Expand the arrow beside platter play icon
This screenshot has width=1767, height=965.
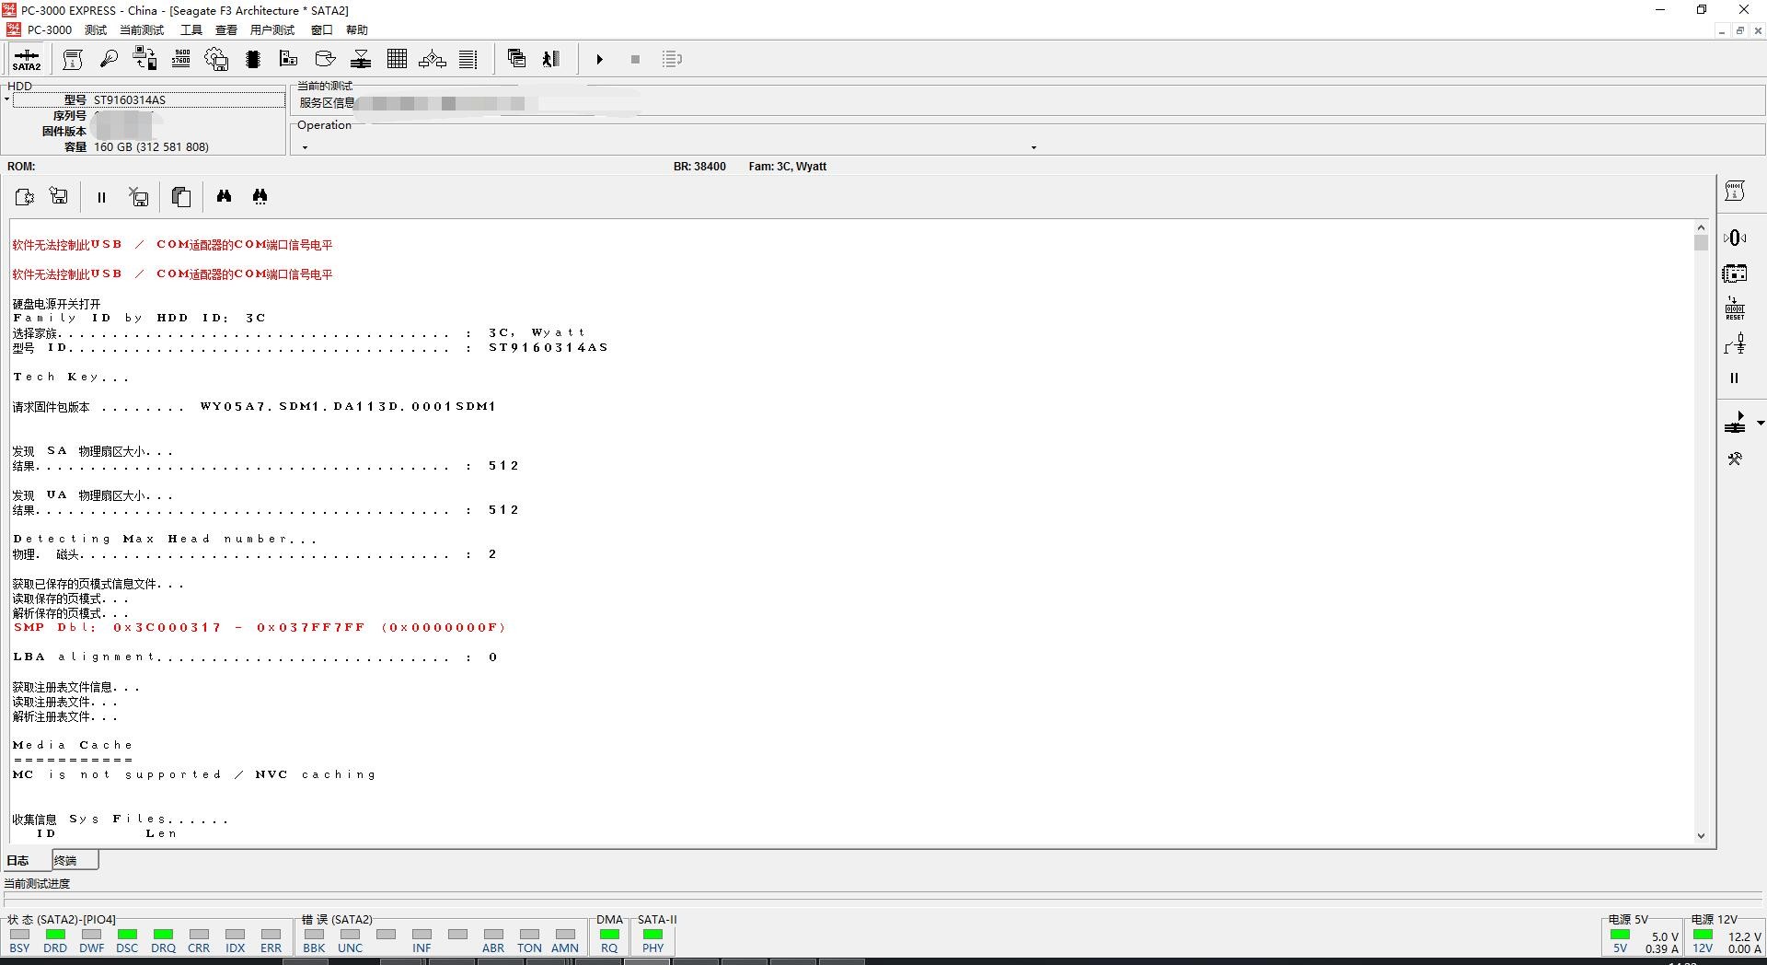tap(1760, 423)
